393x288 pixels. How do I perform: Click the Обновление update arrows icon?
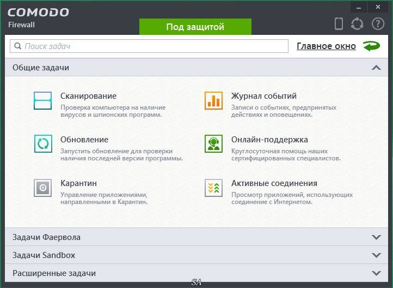pos(43,144)
